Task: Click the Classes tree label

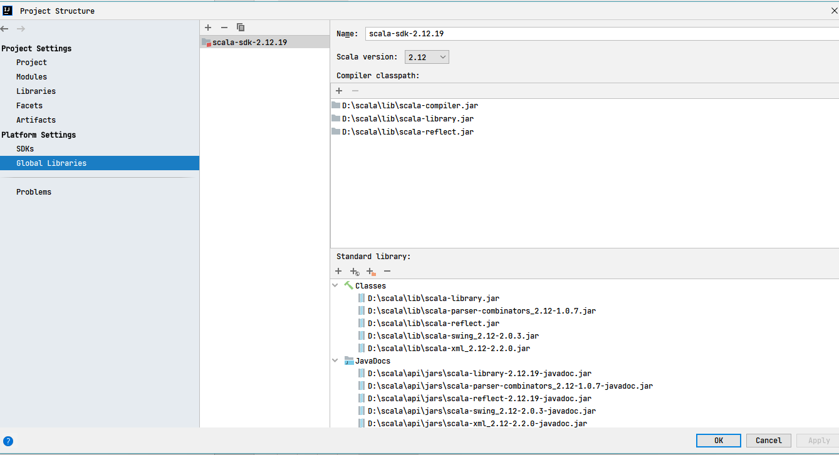Action: 370,285
